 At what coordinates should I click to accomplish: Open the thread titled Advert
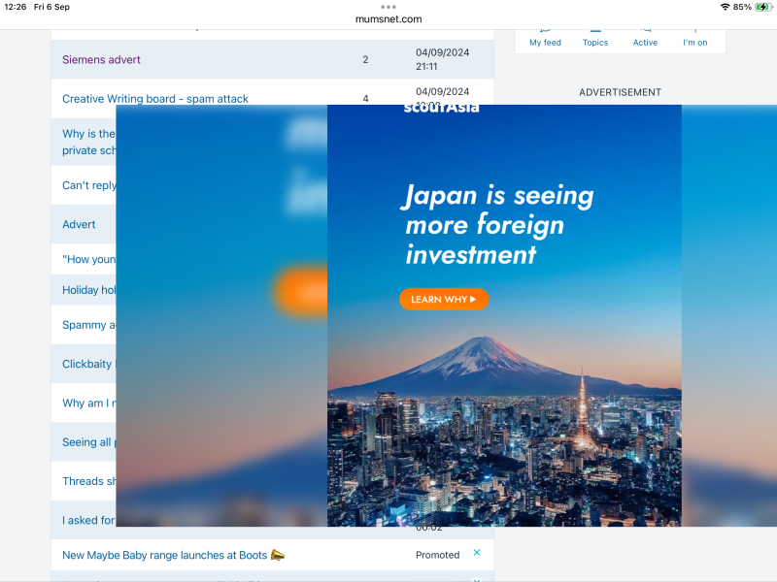(79, 224)
